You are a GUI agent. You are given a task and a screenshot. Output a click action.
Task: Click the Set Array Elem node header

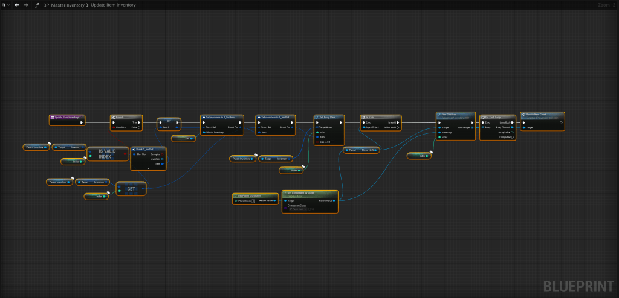tap(330, 117)
